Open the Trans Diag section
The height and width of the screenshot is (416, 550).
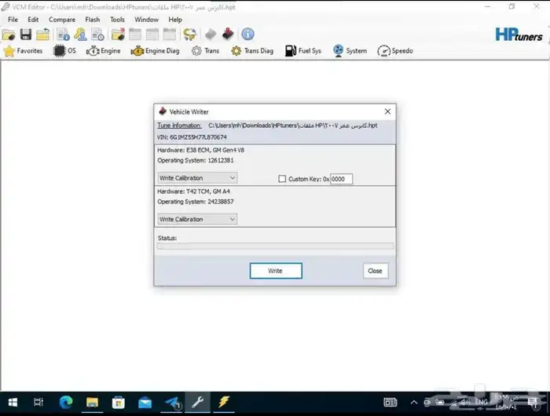click(252, 51)
